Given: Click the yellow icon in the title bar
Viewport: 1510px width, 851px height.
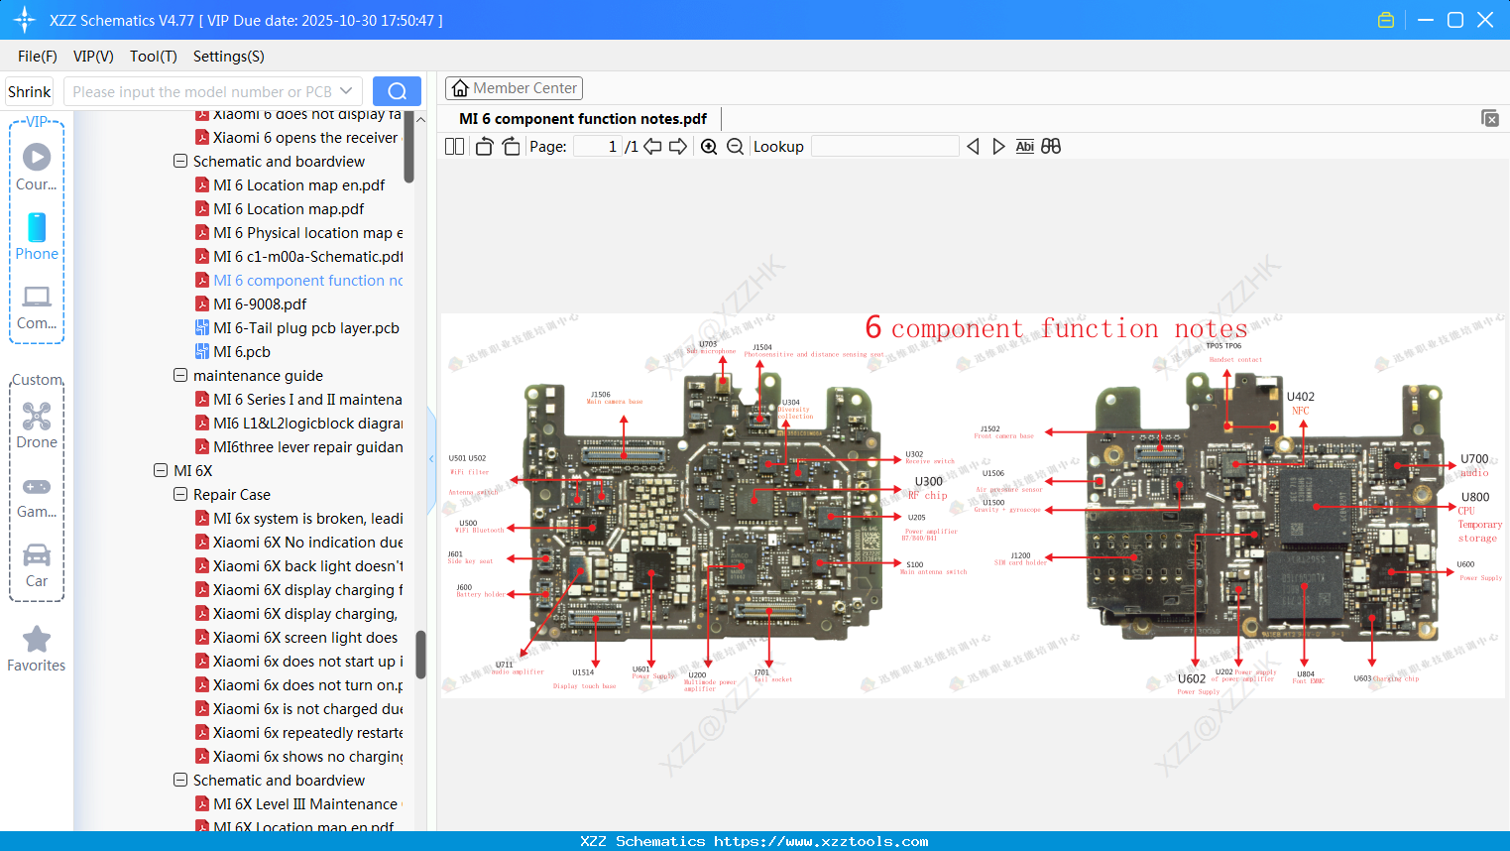Looking at the screenshot, I should 1386,20.
